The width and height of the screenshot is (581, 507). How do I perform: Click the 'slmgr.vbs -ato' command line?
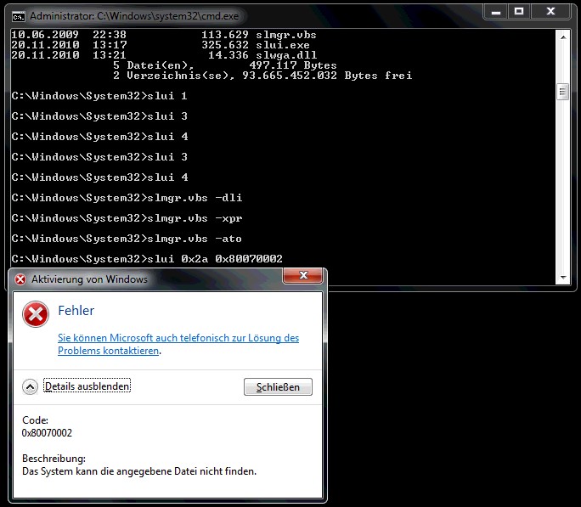pos(127,239)
